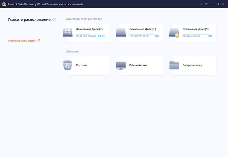Open the Не можете найти место? link
The width and height of the screenshot is (228, 157).
coord(22,40)
